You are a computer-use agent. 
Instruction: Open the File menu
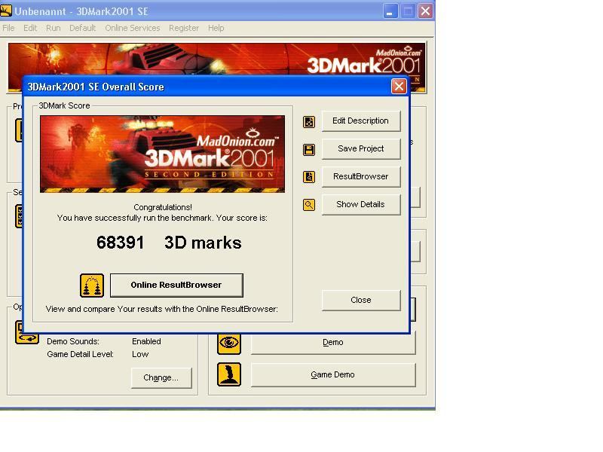(x=8, y=28)
